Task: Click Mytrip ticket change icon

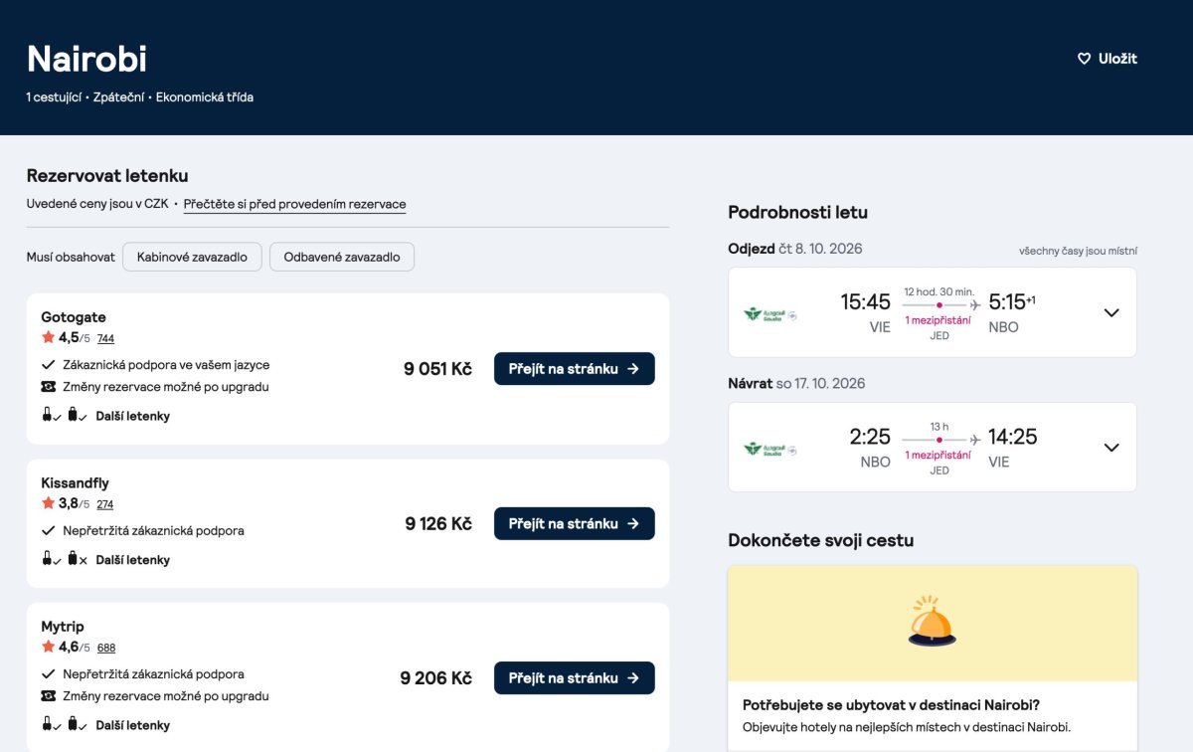Action: pos(48,696)
